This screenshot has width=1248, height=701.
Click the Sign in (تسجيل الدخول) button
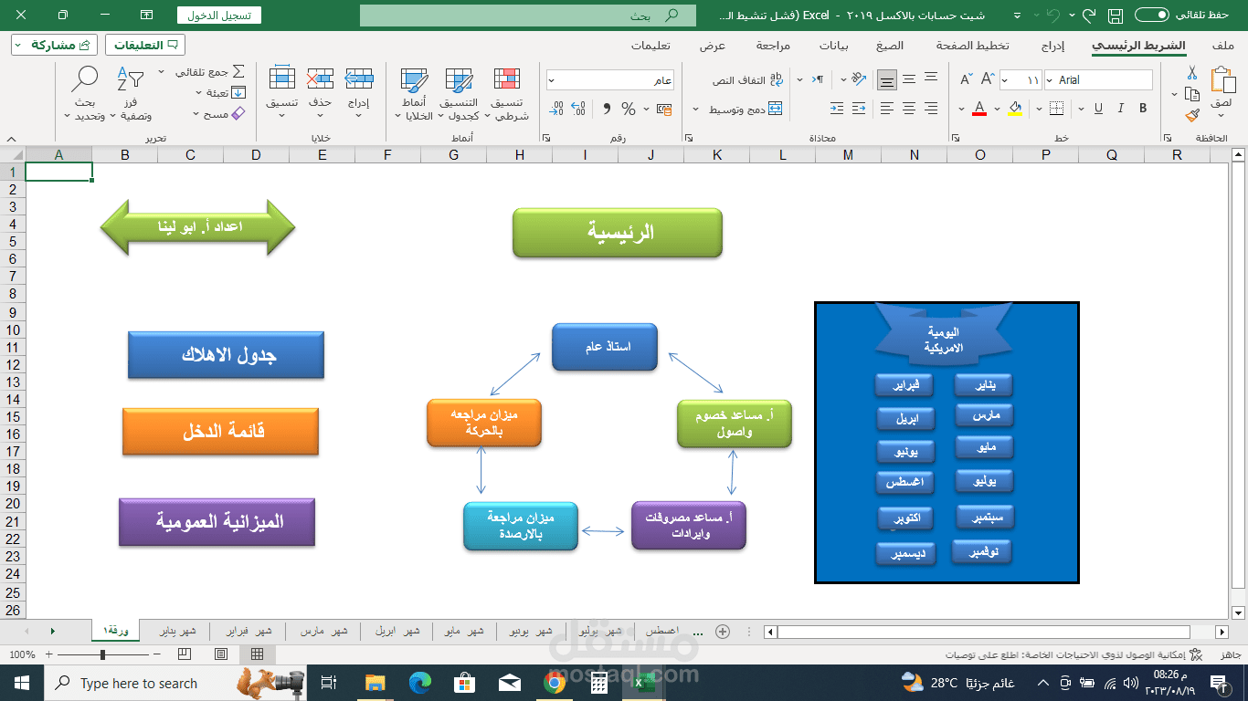[x=219, y=16]
